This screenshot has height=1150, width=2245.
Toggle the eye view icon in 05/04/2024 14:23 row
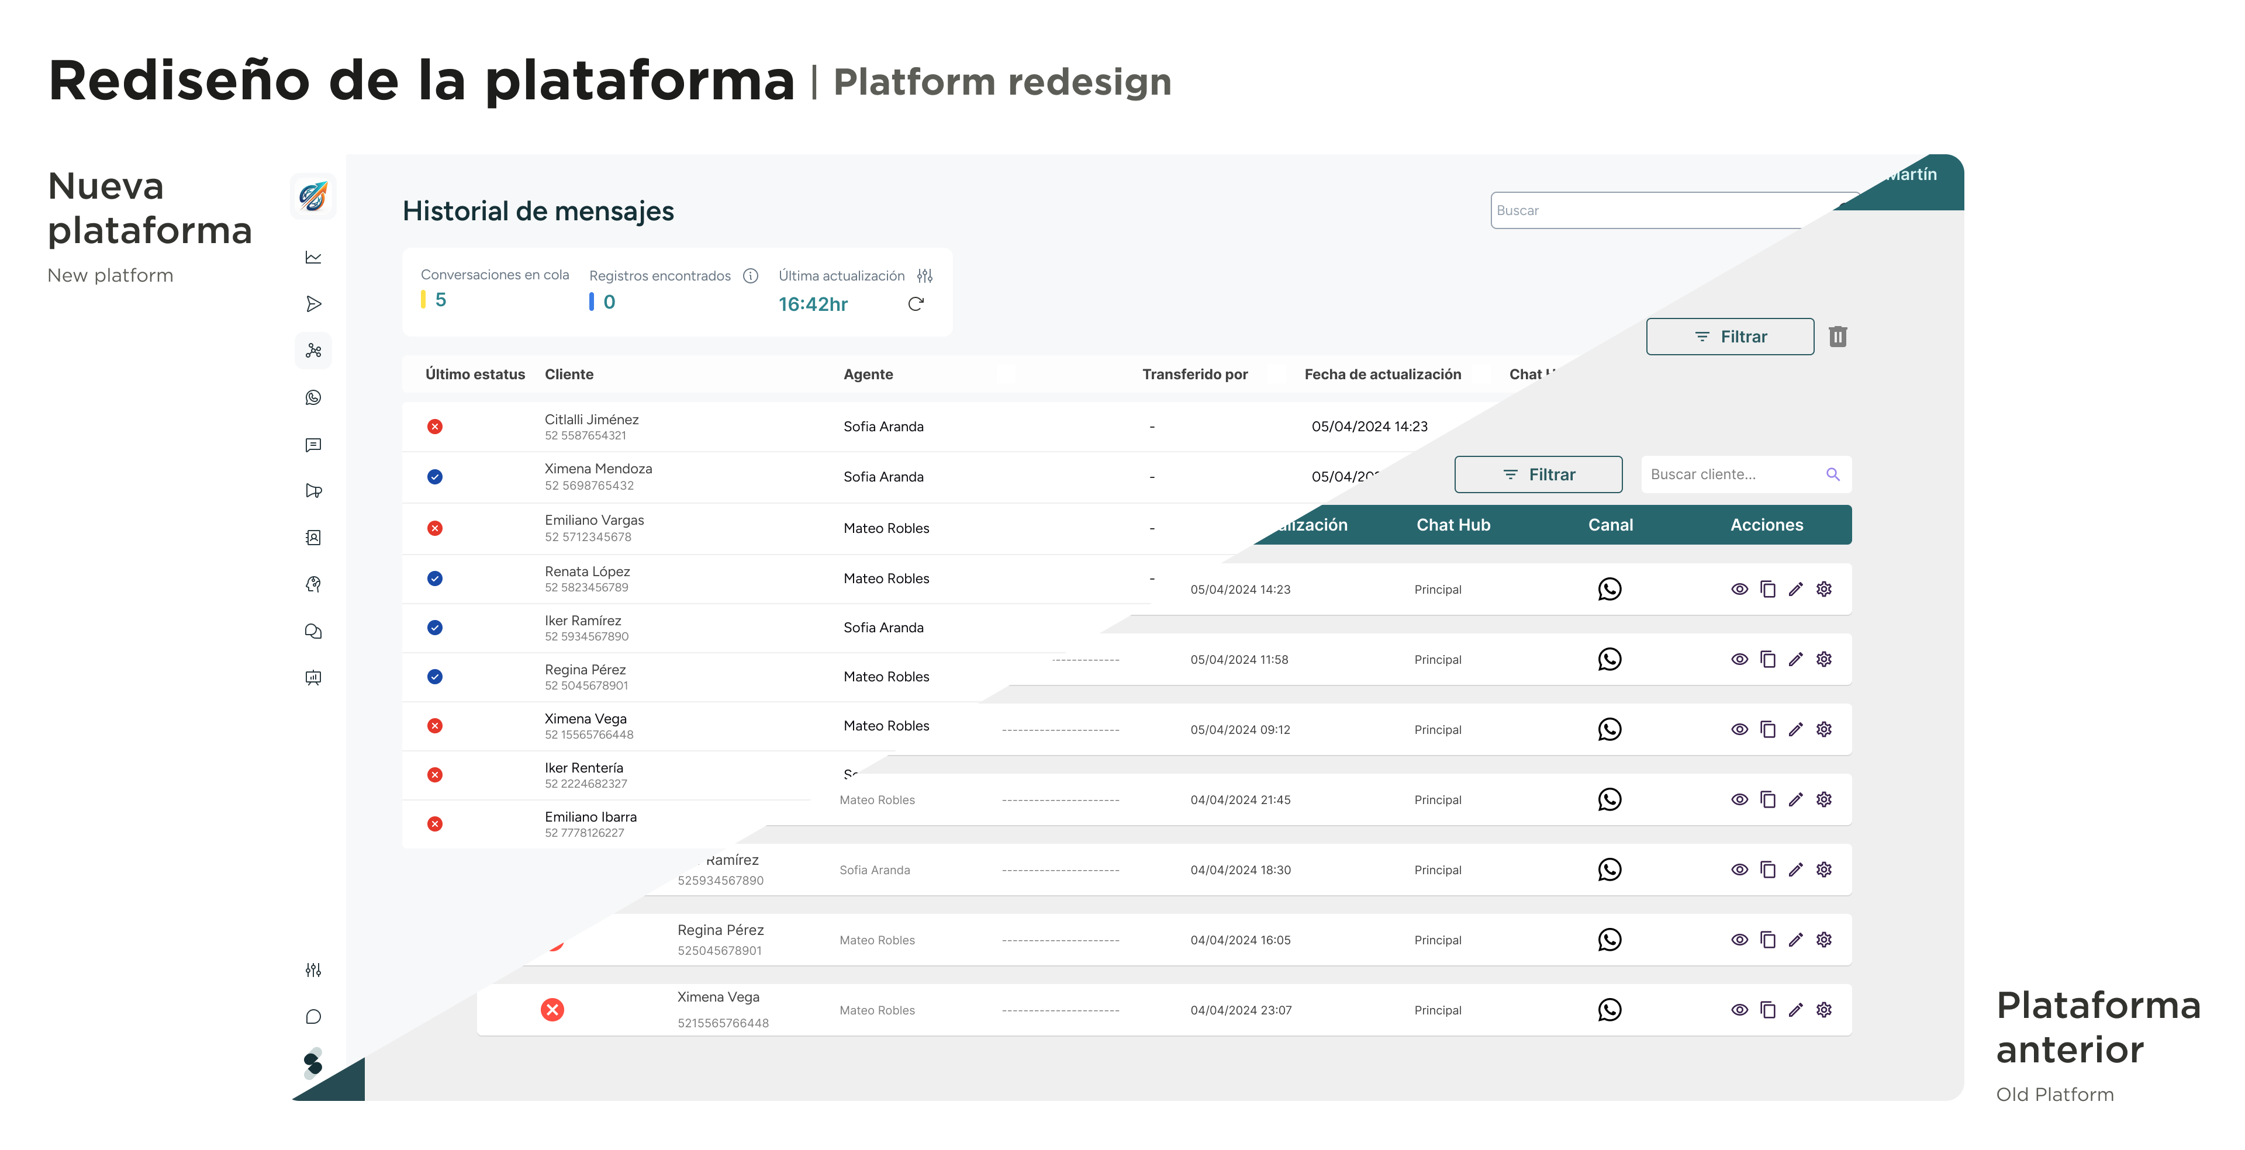[1739, 590]
